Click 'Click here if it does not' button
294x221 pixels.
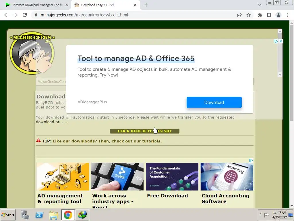click(x=145, y=131)
